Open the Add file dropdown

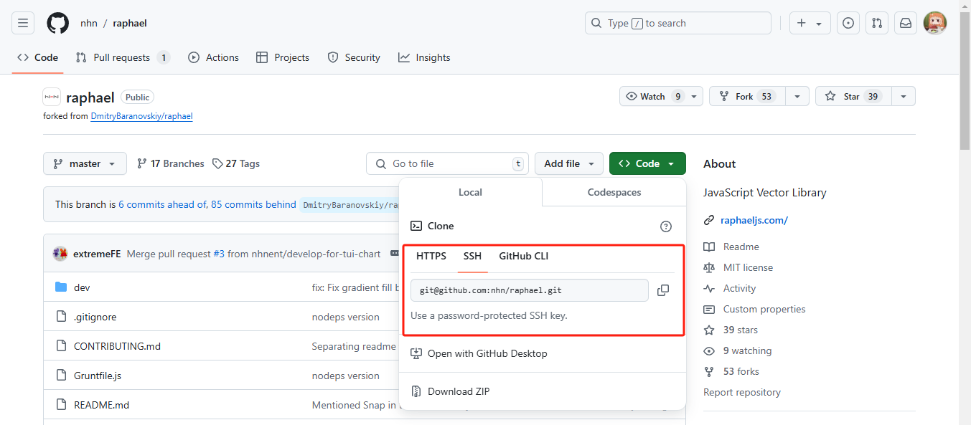[x=569, y=163]
